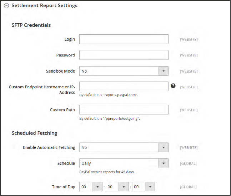Click the Schedule field label
The width and height of the screenshot is (231, 196).
click(66, 163)
